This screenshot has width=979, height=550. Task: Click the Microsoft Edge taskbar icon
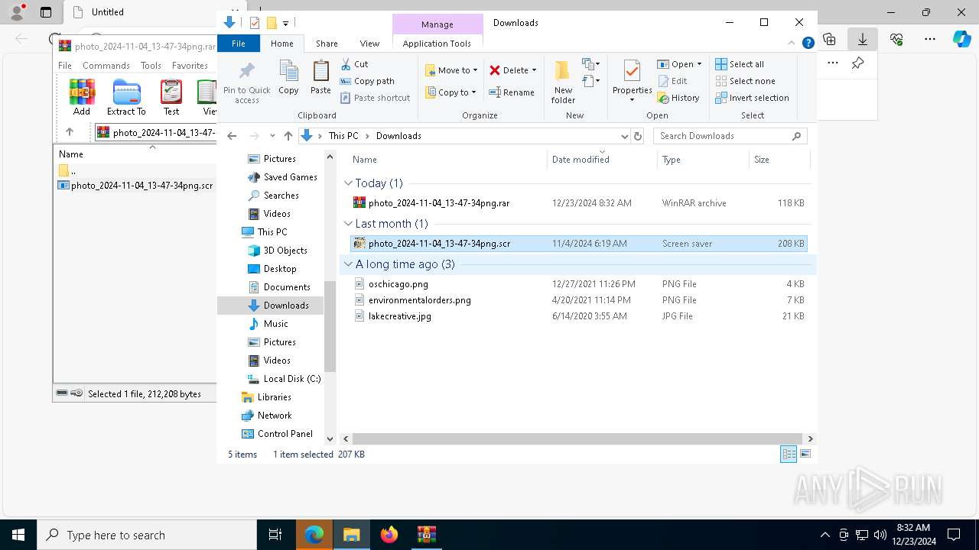314,535
